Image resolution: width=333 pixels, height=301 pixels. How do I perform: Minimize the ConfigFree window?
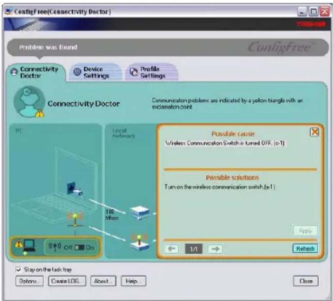click(302, 12)
